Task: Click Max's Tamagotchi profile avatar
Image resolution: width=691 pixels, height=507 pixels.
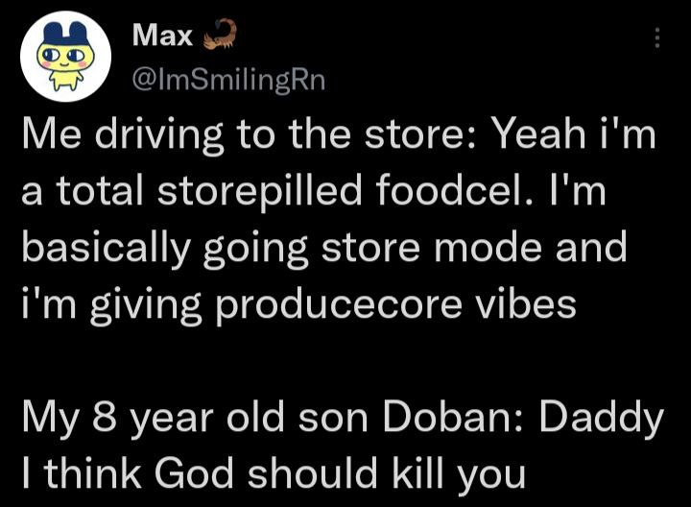Action: click(x=60, y=57)
